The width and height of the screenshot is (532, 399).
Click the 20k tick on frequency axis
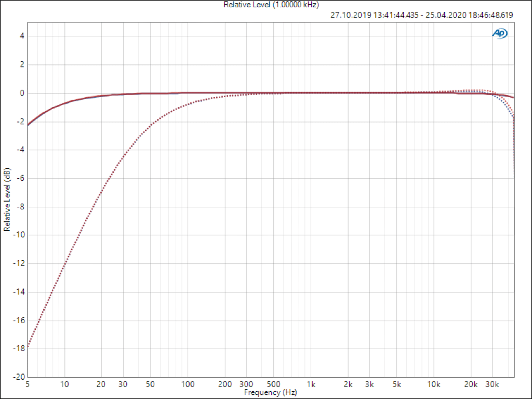click(471, 384)
